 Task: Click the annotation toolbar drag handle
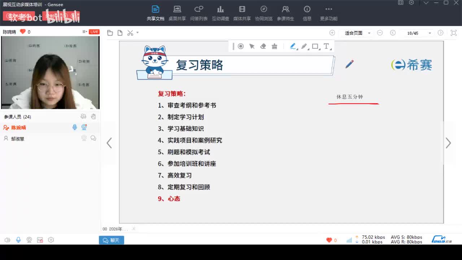pos(233,46)
